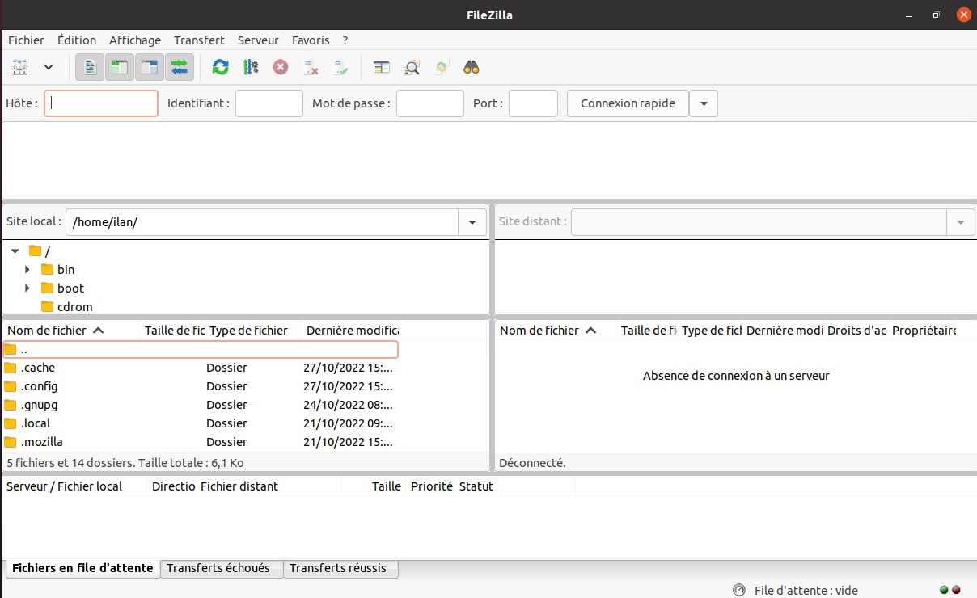Sort remote files by Droits d'accès column
977x598 pixels.
856,331
